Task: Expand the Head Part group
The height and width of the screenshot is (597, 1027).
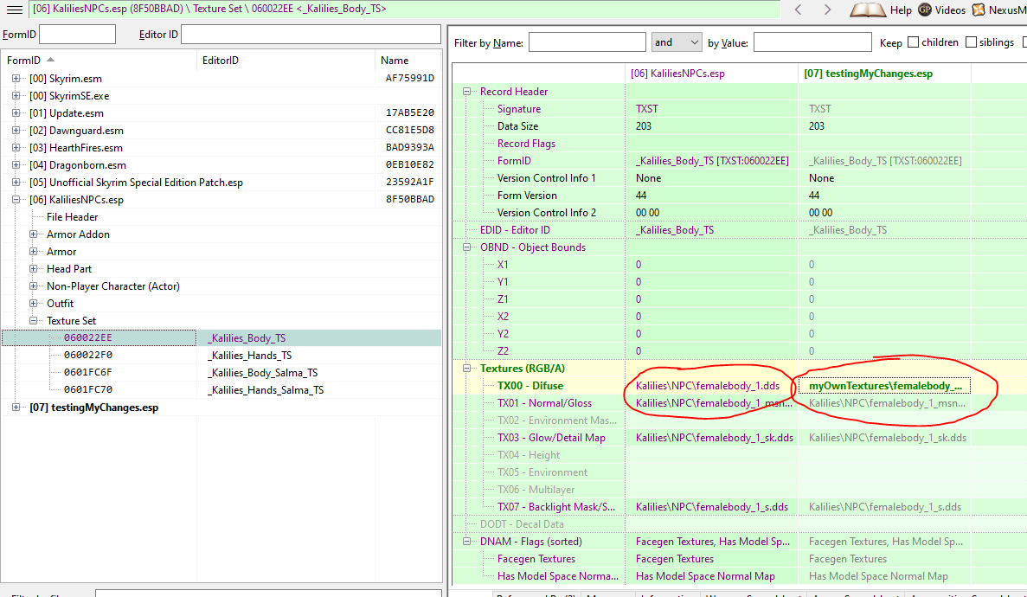Action: click(34, 269)
